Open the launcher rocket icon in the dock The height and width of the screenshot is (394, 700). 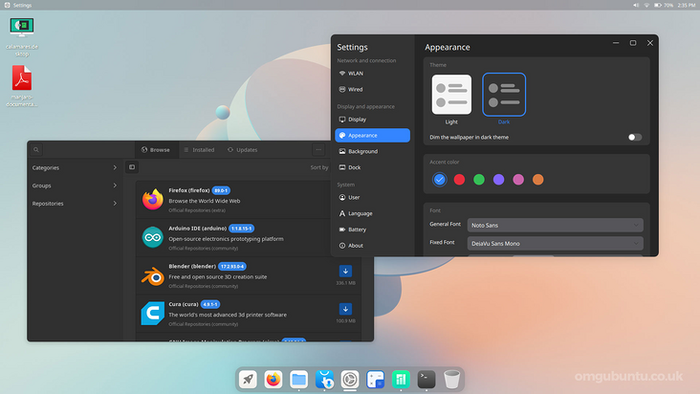pos(248,380)
